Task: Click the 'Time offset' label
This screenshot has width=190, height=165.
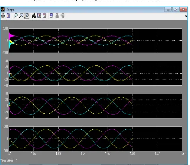Action: (7, 161)
